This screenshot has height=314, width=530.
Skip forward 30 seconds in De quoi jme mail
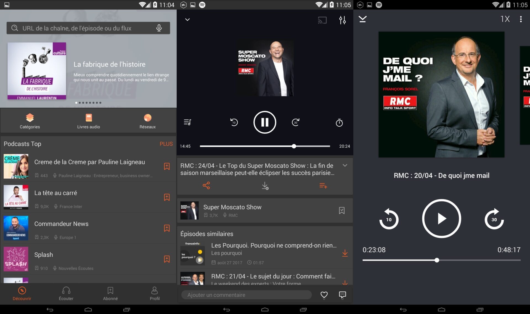494,219
